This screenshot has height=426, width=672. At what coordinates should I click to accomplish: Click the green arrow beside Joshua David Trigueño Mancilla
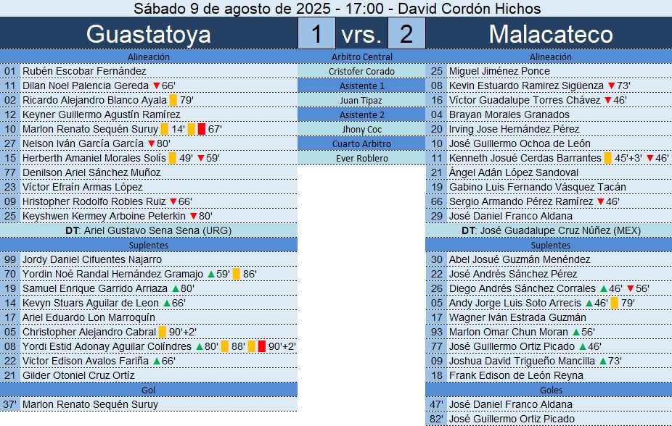pos(602,361)
